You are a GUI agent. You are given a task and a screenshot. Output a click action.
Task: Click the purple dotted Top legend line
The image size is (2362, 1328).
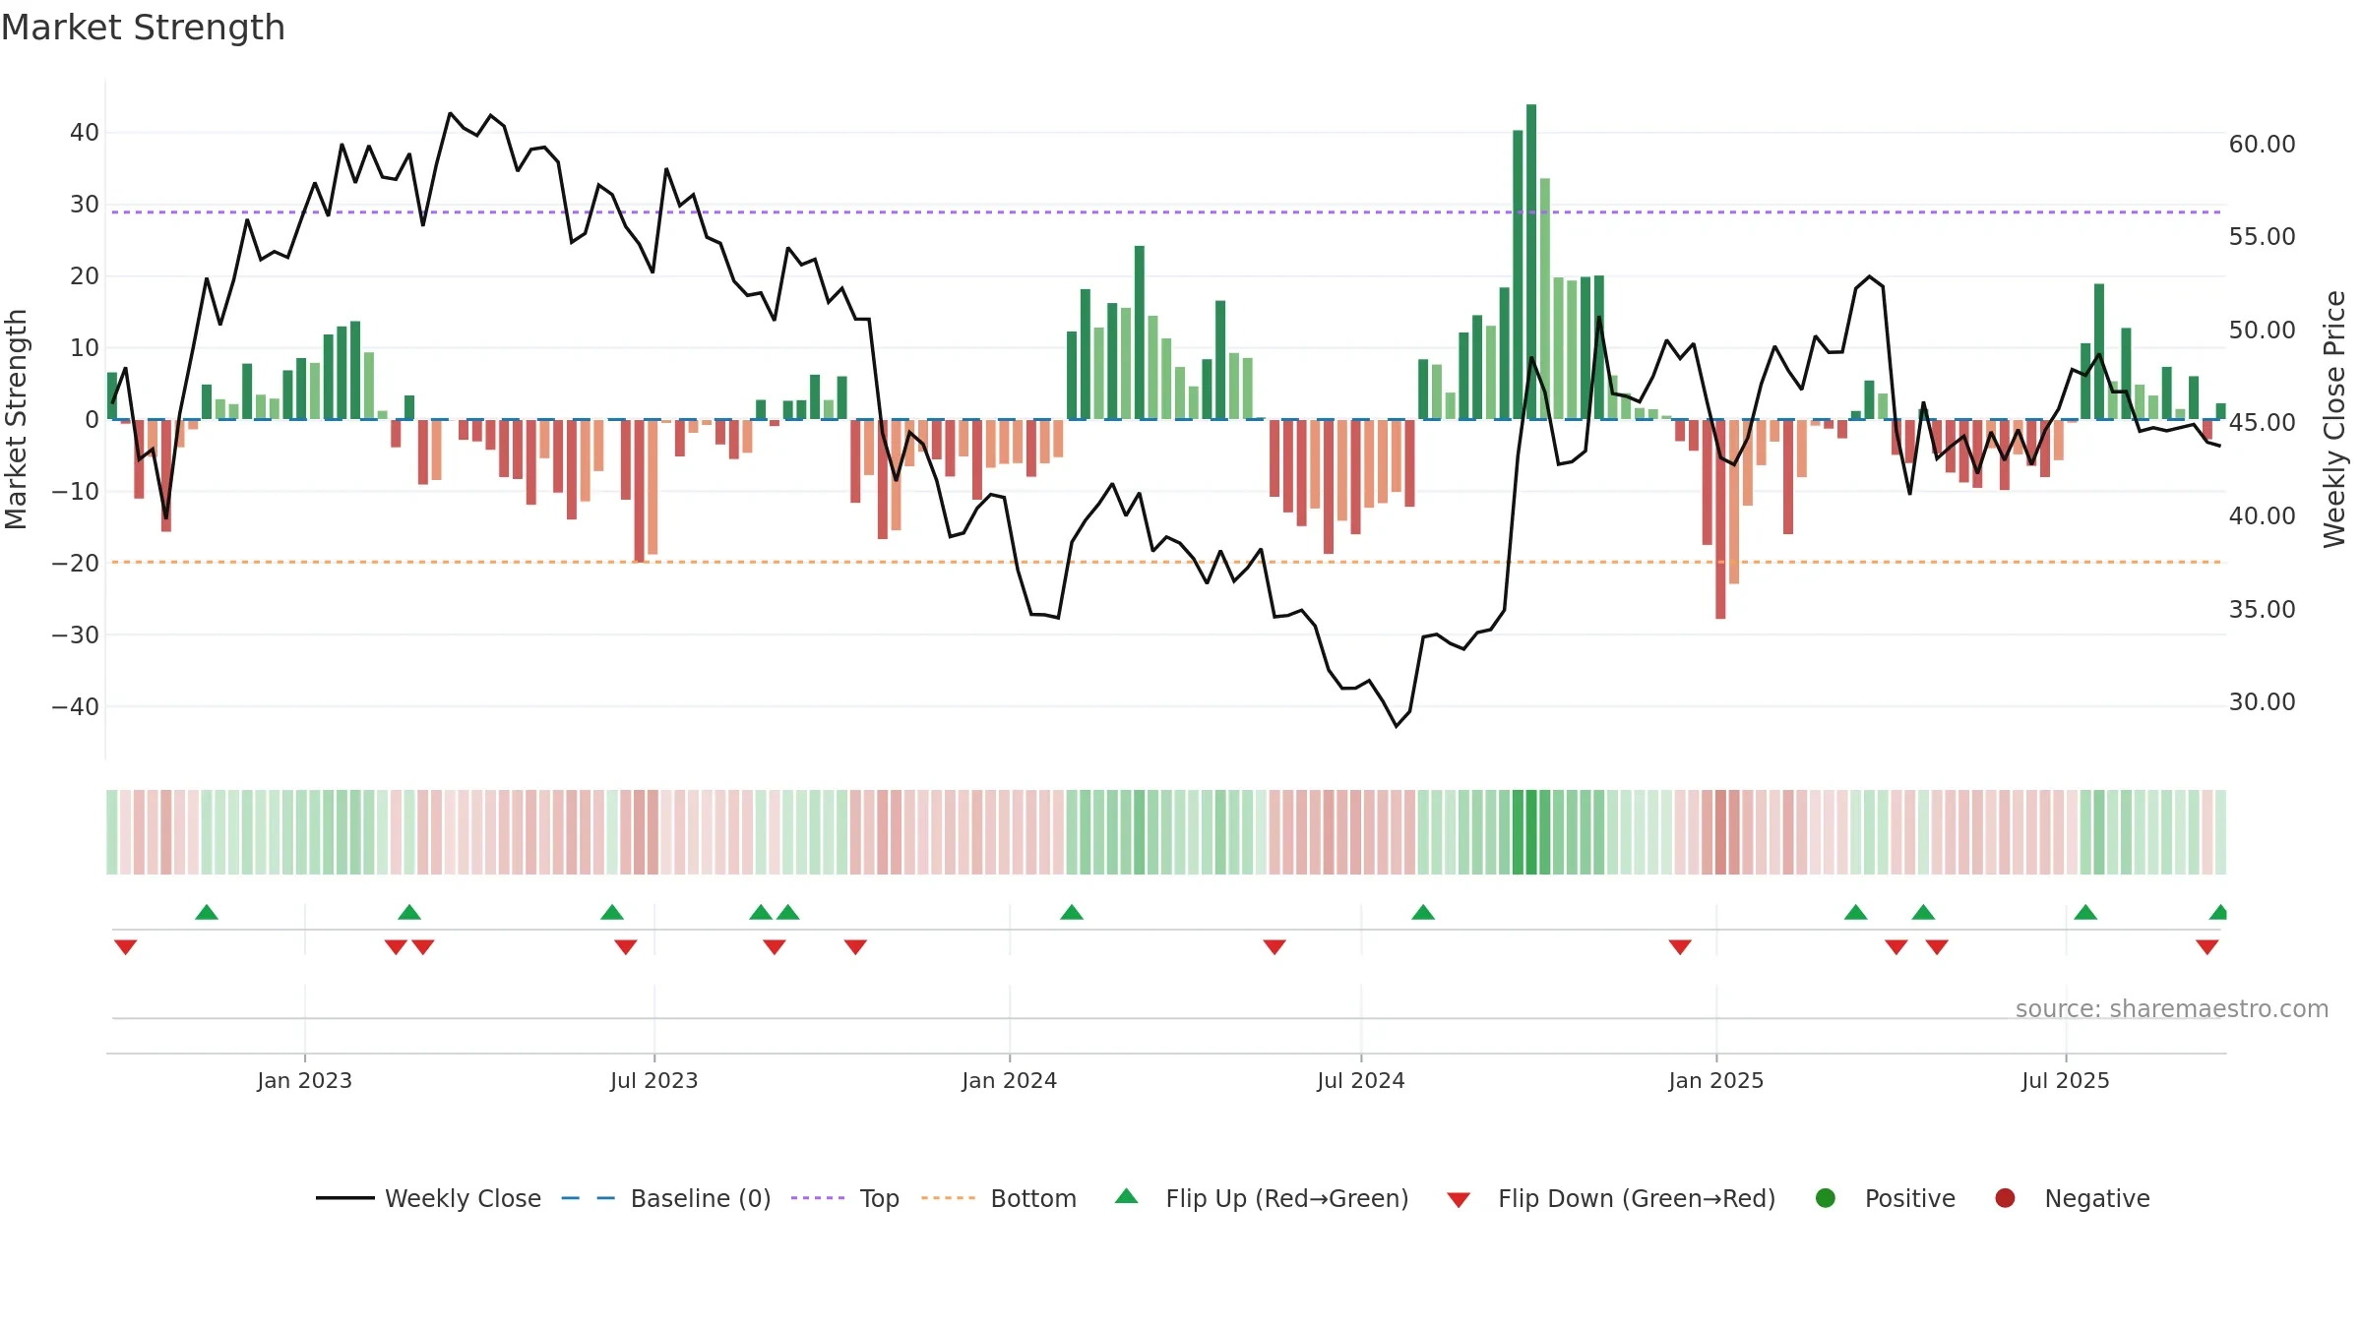(x=818, y=1198)
